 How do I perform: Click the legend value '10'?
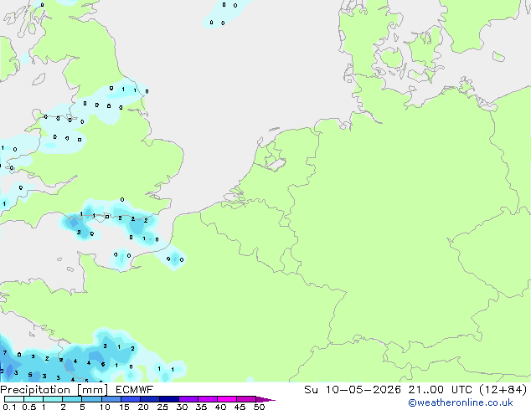click(x=105, y=407)
